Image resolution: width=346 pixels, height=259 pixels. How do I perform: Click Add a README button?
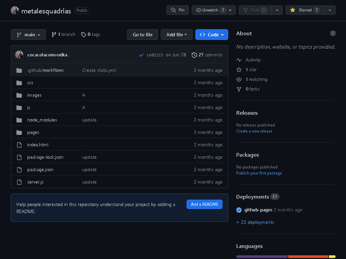pos(204,204)
